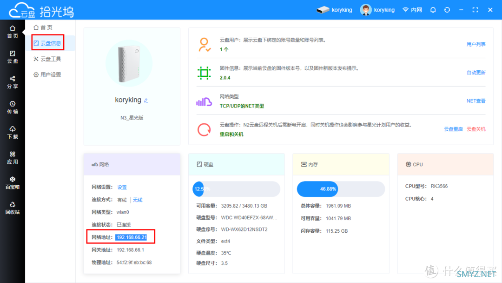Click the highlighted IP 192.168.66.21

[132, 237]
